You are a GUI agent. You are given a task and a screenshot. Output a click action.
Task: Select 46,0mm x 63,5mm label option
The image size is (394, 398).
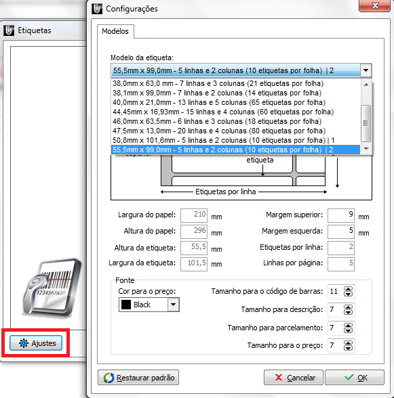pyautogui.click(x=217, y=121)
